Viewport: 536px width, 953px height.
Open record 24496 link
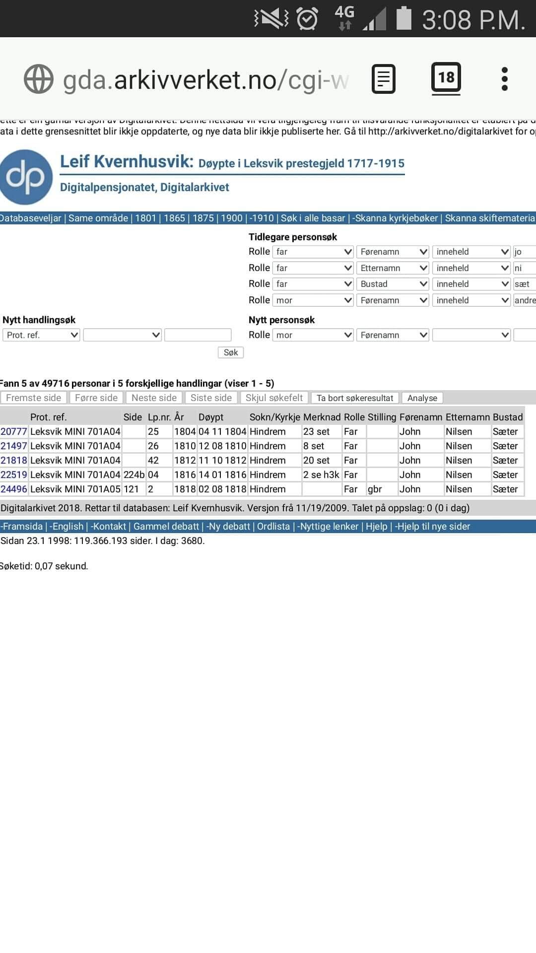point(13,489)
